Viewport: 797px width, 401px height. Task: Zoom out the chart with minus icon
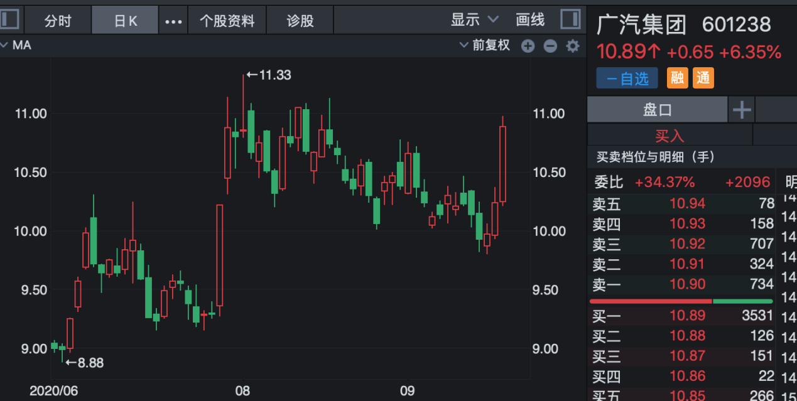point(550,46)
